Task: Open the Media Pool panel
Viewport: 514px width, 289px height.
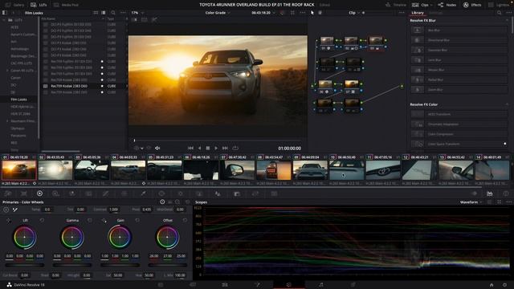Action: pos(66,5)
